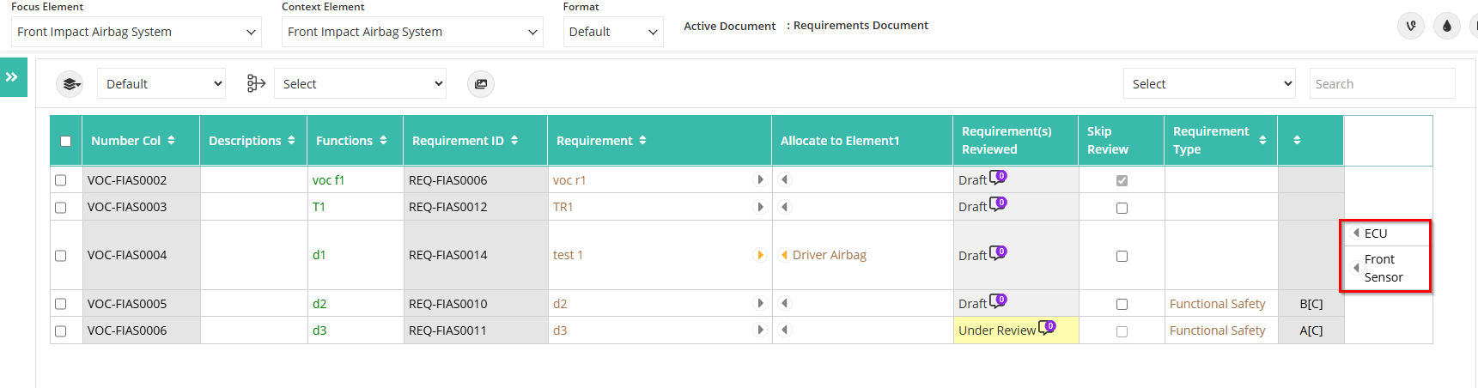Screen dimensions: 1478x388
Task: Click orange right arrow next to test 1
Action: pyautogui.click(x=760, y=255)
